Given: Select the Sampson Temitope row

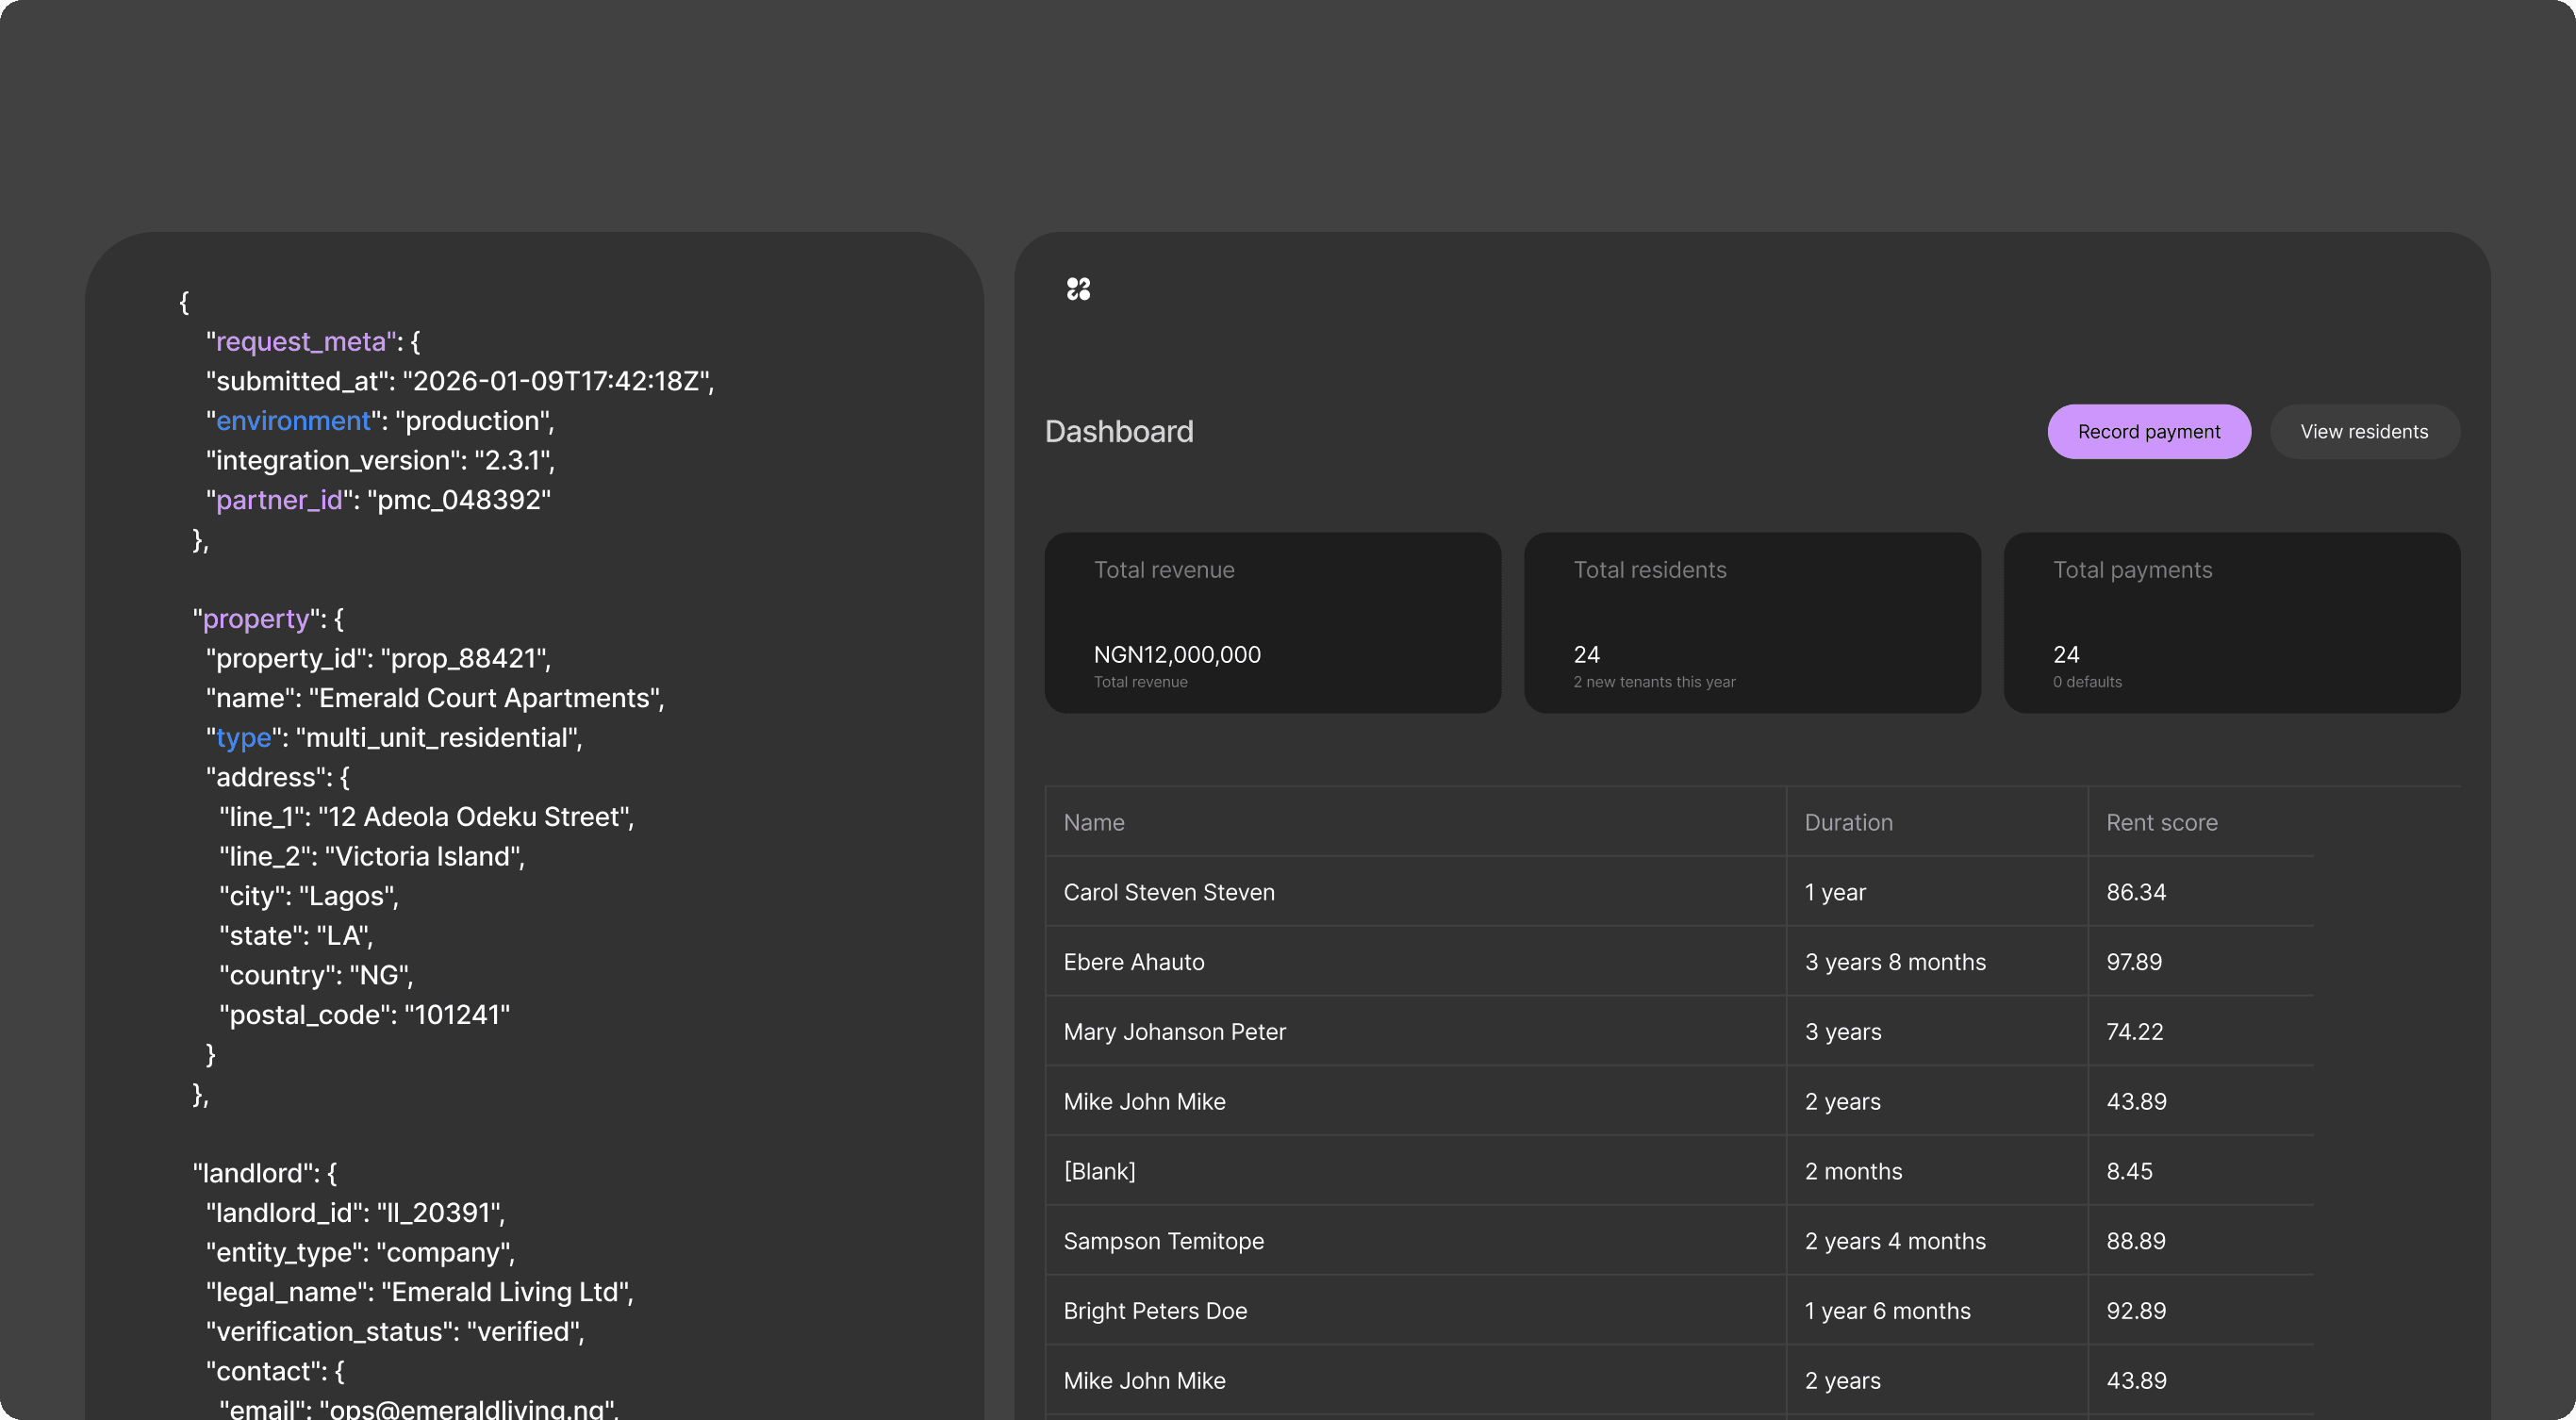Looking at the screenshot, I should coord(1163,1241).
